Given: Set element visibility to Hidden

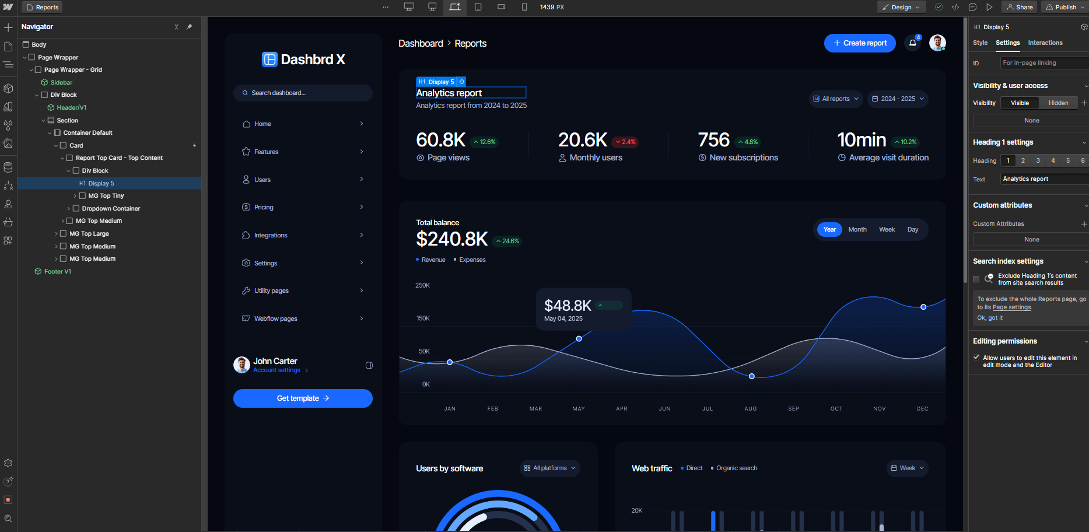Looking at the screenshot, I should (1058, 103).
